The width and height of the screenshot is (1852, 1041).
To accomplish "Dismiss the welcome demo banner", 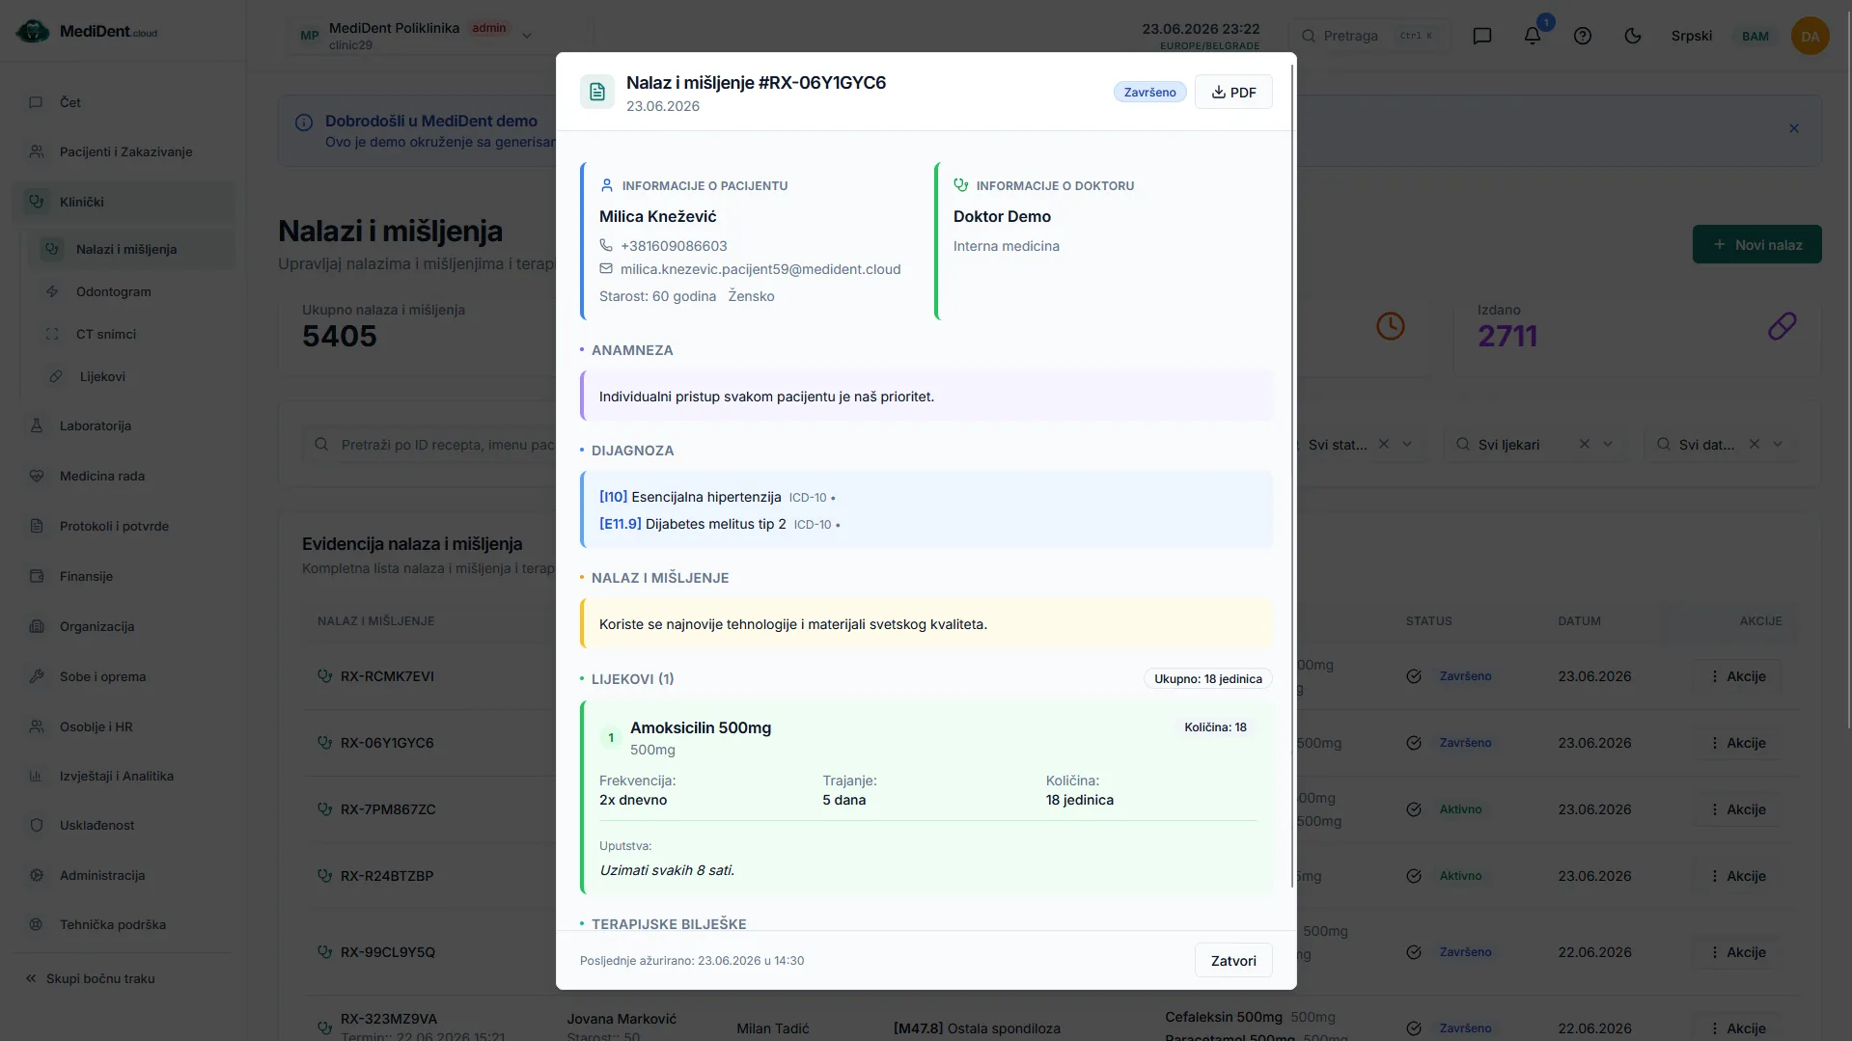I will (x=1793, y=128).
